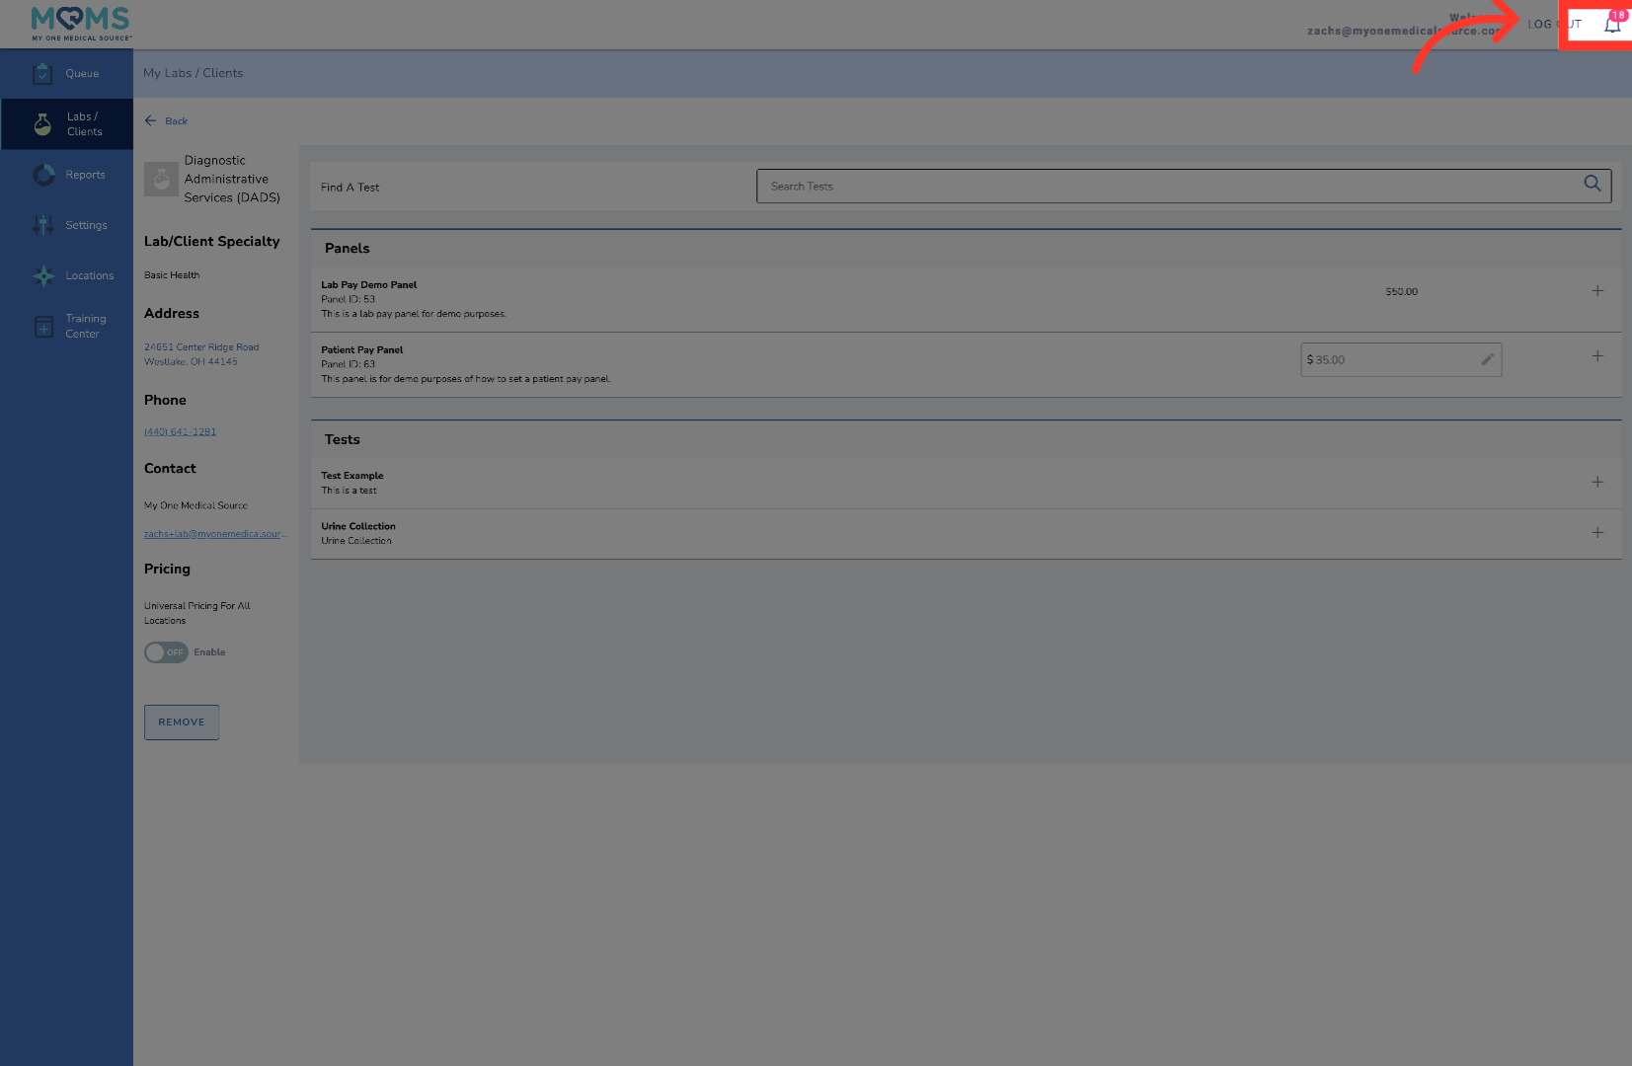Add the Lab Pay Demo Panel with the plus

coord(1597,290)
